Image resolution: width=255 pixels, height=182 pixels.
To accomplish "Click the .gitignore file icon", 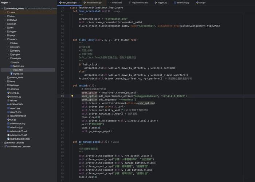I will [x=8, y=89].
